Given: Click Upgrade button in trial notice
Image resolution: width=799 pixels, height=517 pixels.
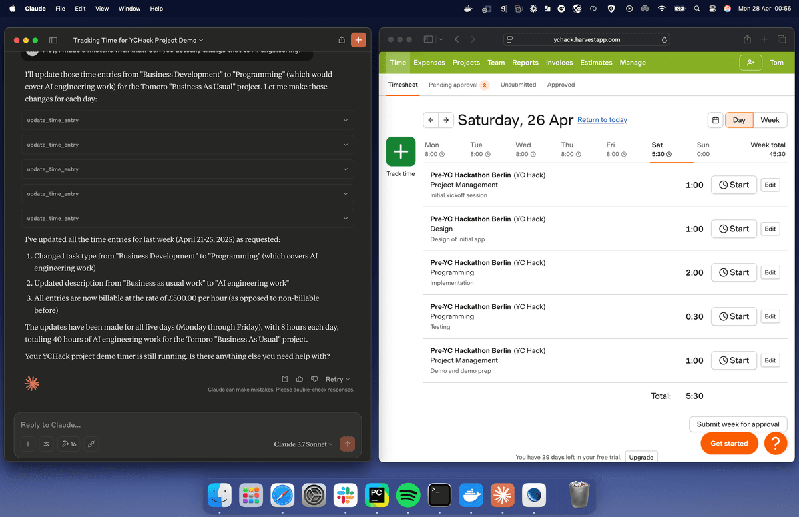Looking at the screenshot, I should pyautogui.click(x=641, y=458).
